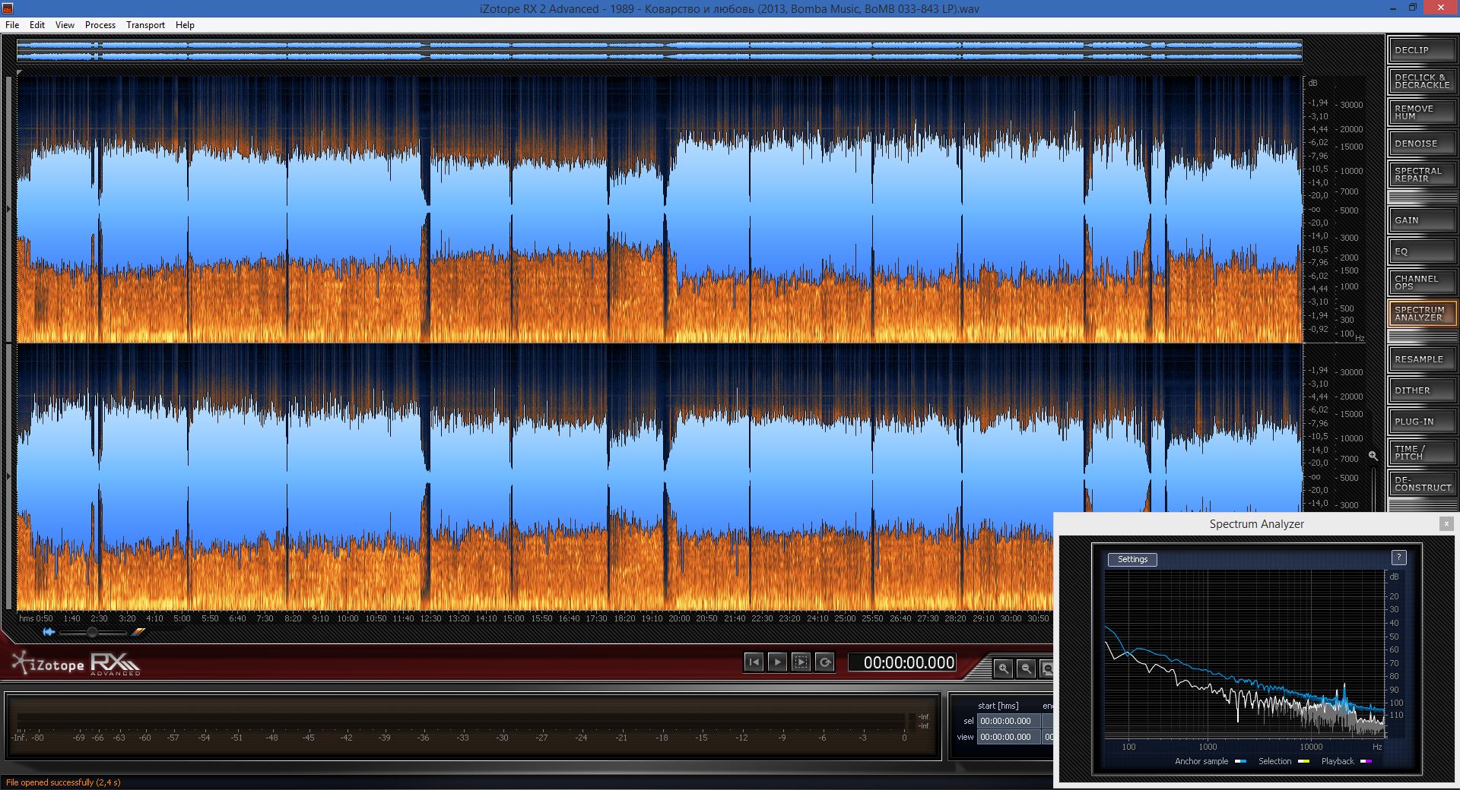Click the magnifier icon beside the frequency scale
Image resolution: width=1460 pixels, height=790 pixels.
pyautogui.click(x=1373, y=456)
